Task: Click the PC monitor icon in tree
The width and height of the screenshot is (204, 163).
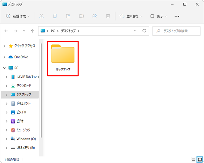Action: [x=11, y=68]
